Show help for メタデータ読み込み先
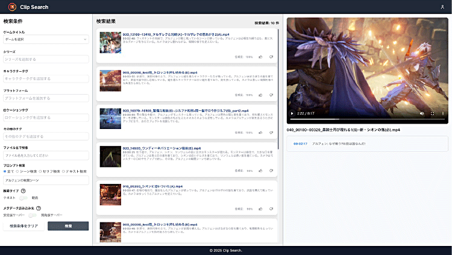 [x=39, y=208]
